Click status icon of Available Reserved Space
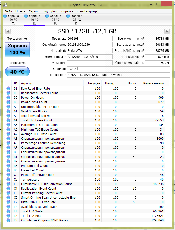The height and width of the screenshot is (230, 175). point(8,207)
